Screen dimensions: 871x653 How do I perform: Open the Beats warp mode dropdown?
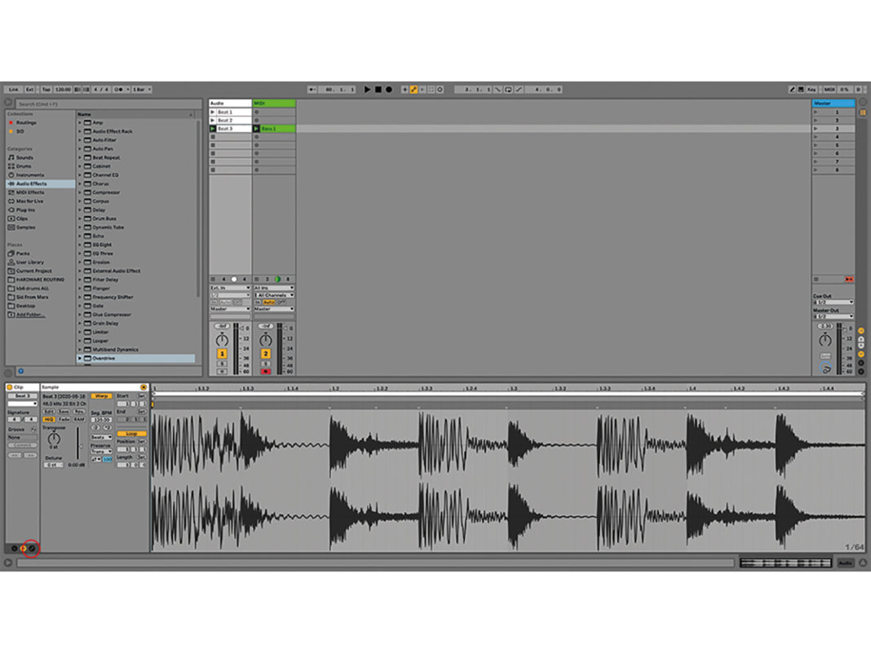(101, 437)
